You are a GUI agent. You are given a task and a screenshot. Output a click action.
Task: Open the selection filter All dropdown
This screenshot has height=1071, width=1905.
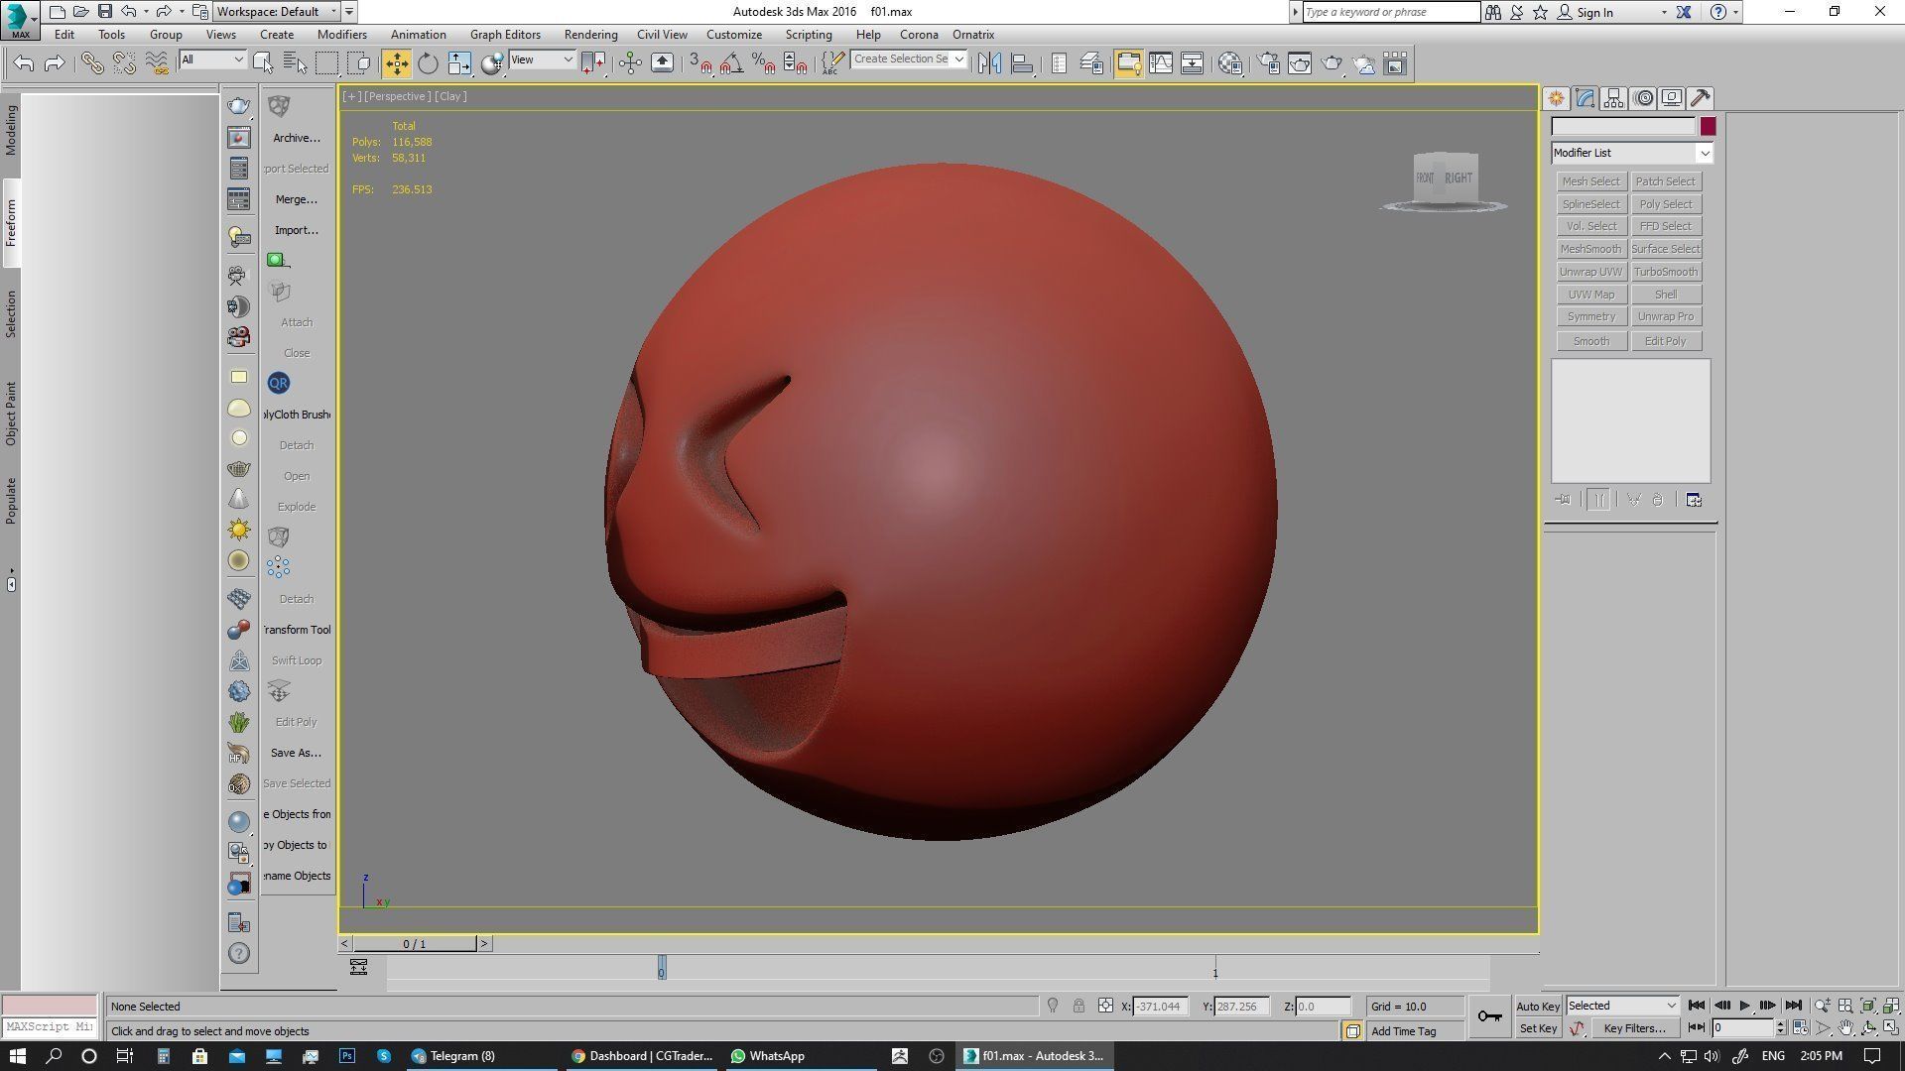pos(211,59)
